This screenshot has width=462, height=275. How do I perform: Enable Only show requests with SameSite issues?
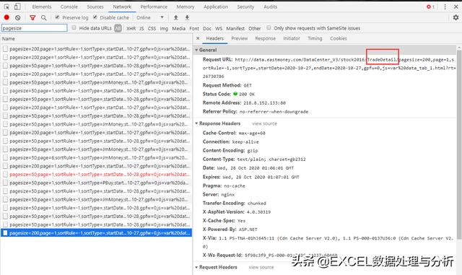[x=269, y=27]
